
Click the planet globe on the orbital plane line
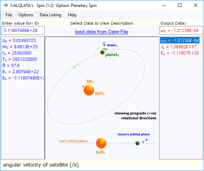tap(138, 143)
